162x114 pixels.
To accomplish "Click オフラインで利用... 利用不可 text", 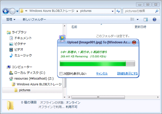I will click(58, 107).
